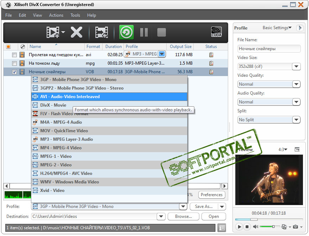
Task: Toggle the CUDA acceleration icon
Action: 216,32
